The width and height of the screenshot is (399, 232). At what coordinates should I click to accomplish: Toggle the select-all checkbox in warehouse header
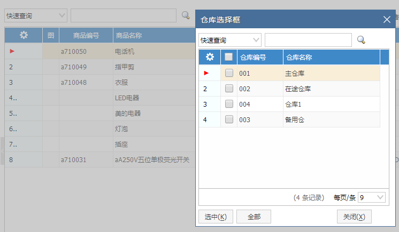[x=228, y=57]
